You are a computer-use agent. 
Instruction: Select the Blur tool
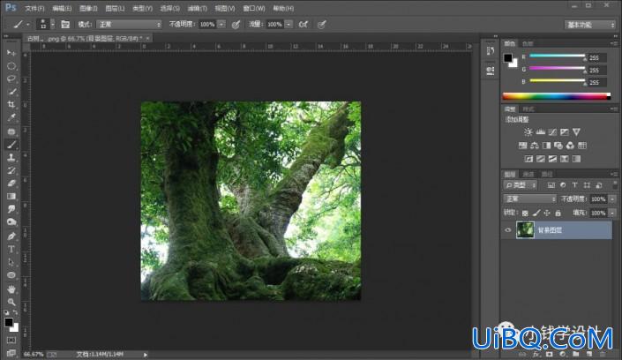tap(11, 209)
